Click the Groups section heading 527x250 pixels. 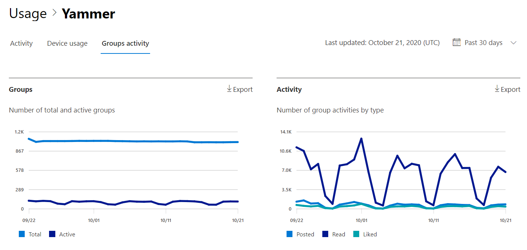coord(21,90)
